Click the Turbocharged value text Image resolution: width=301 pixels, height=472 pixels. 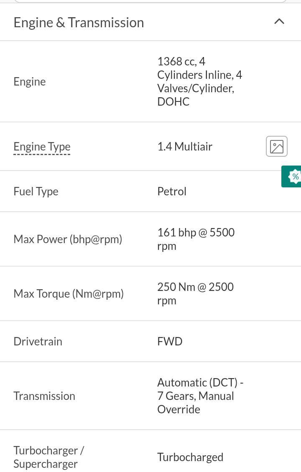click(190, 457)
